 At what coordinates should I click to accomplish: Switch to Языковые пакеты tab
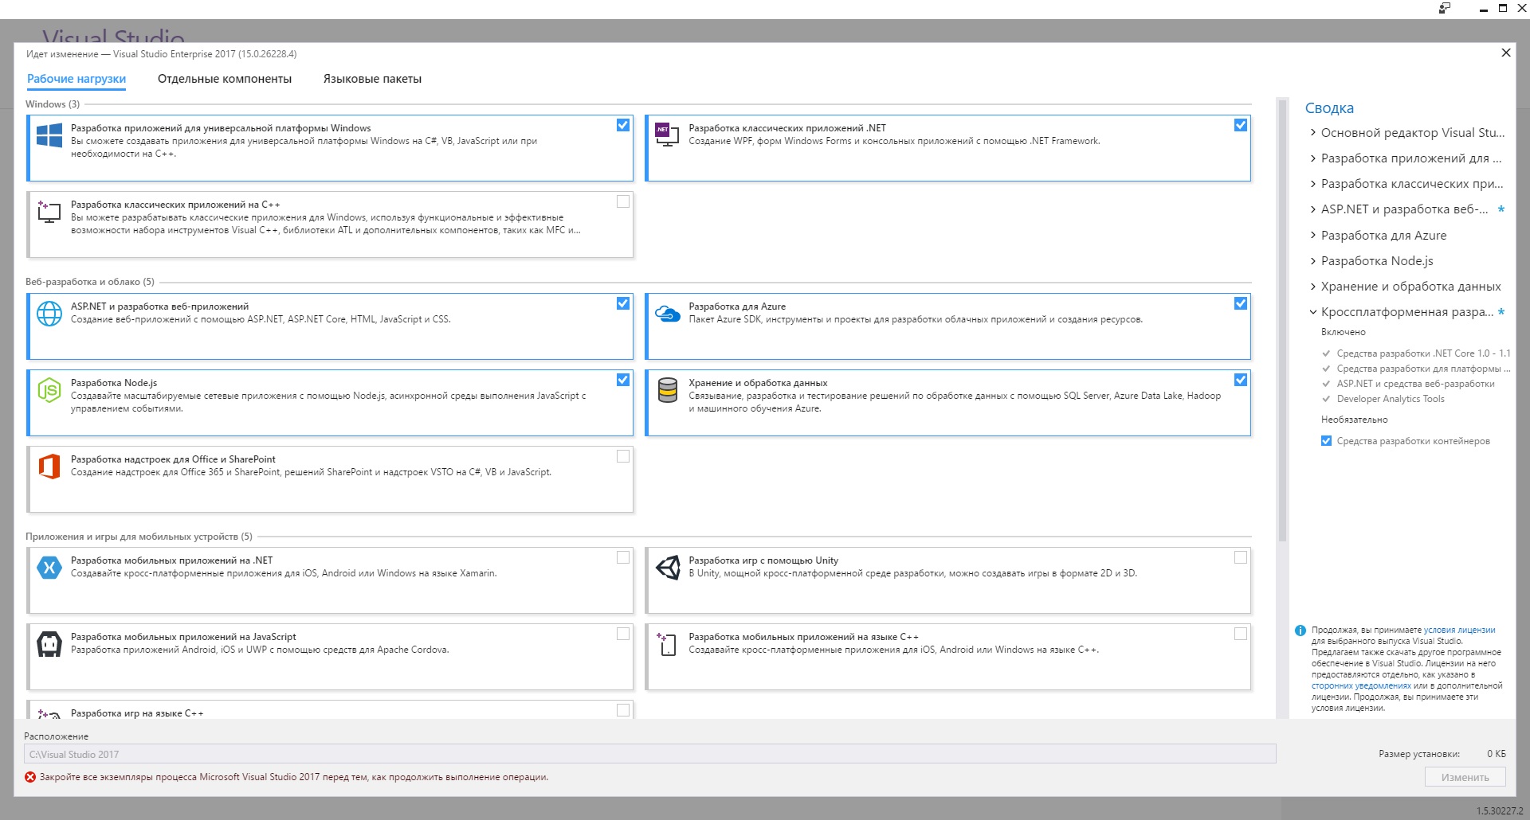click(372, 79)
